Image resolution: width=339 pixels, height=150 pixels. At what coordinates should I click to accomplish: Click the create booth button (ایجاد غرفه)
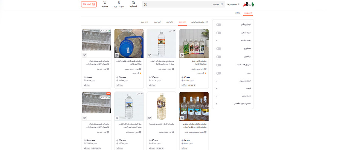coord(89,4)
